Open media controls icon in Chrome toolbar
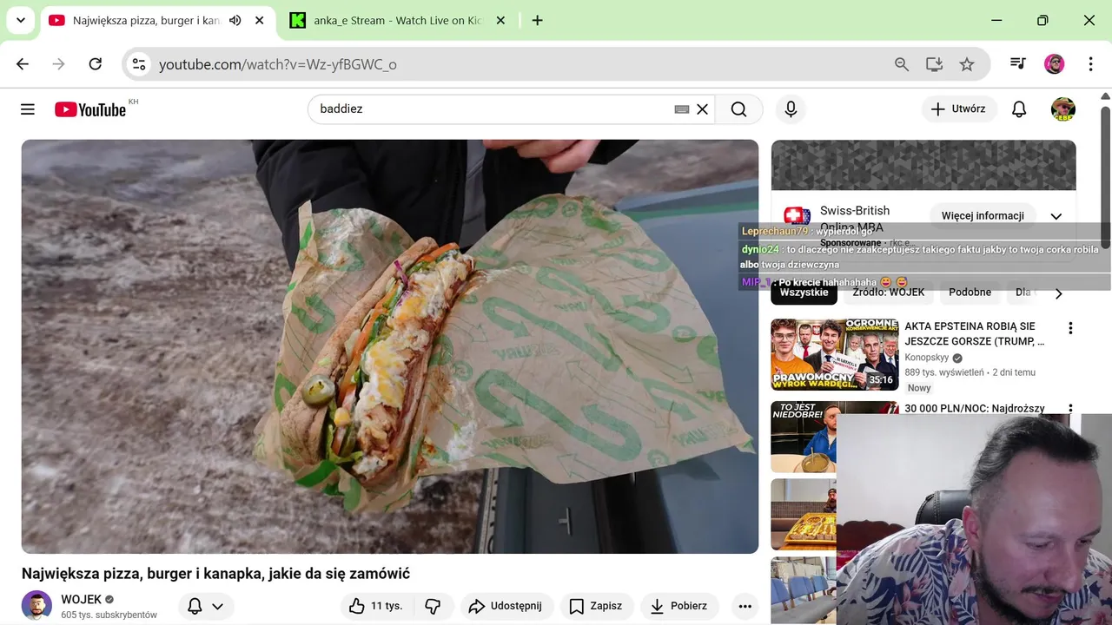Viewport: 1112px width, 625px height. (1017, 64)
